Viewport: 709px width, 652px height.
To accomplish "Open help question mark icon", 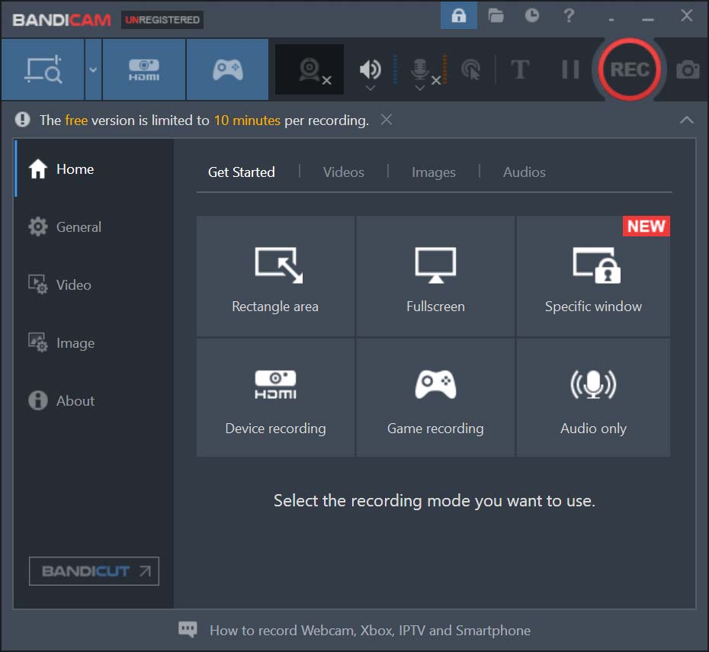I will click(x=569, y=15).
